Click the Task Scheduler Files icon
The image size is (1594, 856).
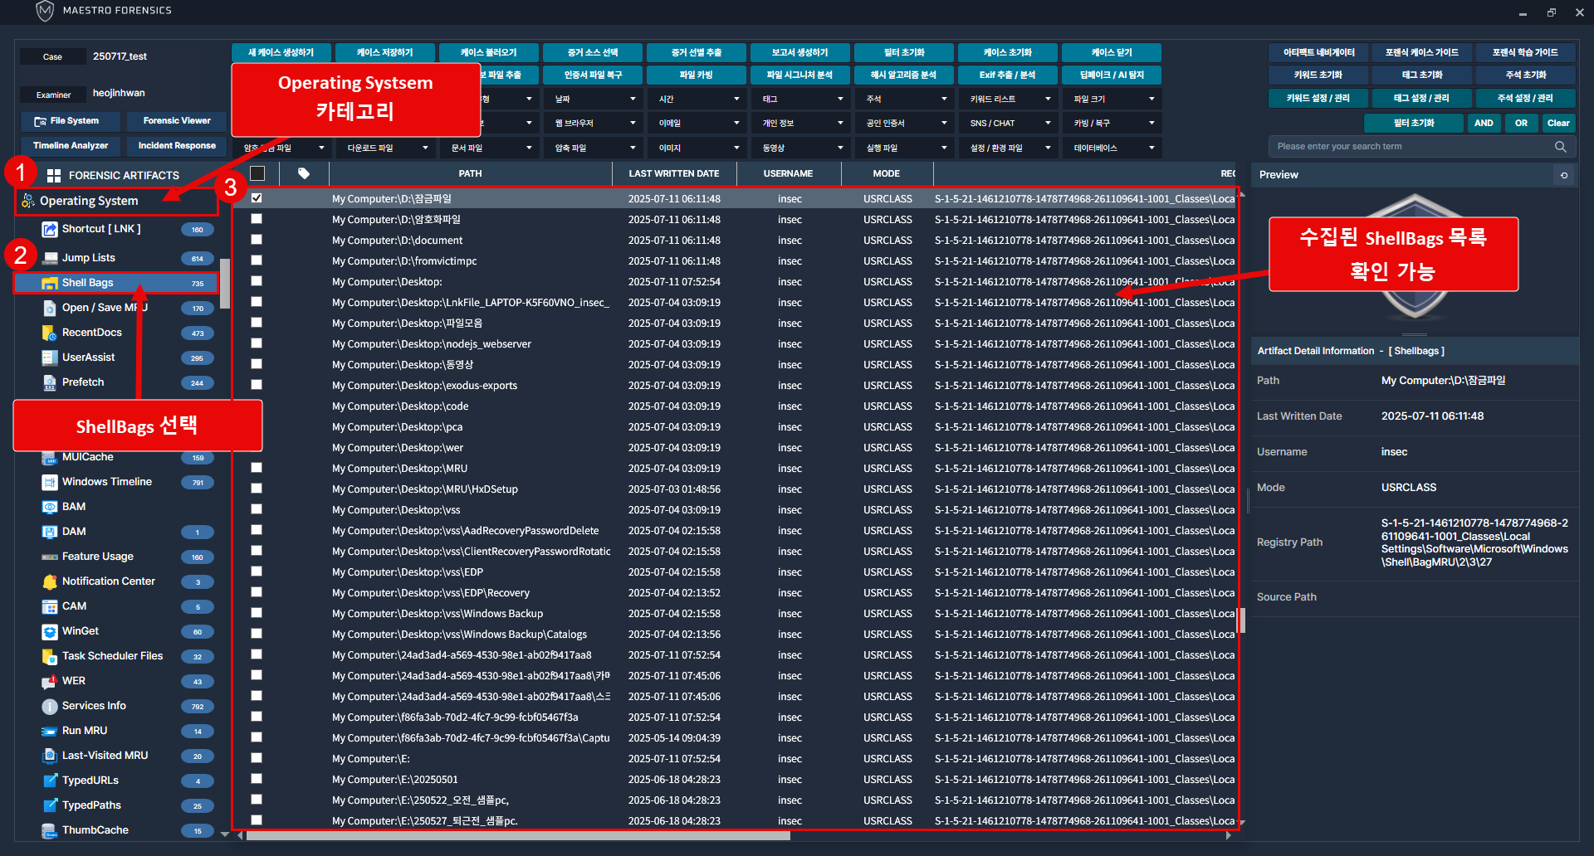49,656
